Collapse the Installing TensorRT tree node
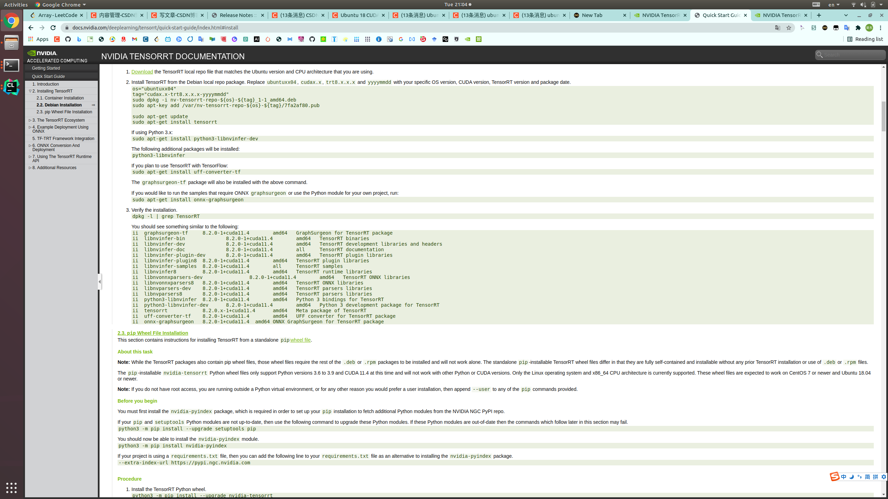Screen dimensions: 888x499 (30, 91)
